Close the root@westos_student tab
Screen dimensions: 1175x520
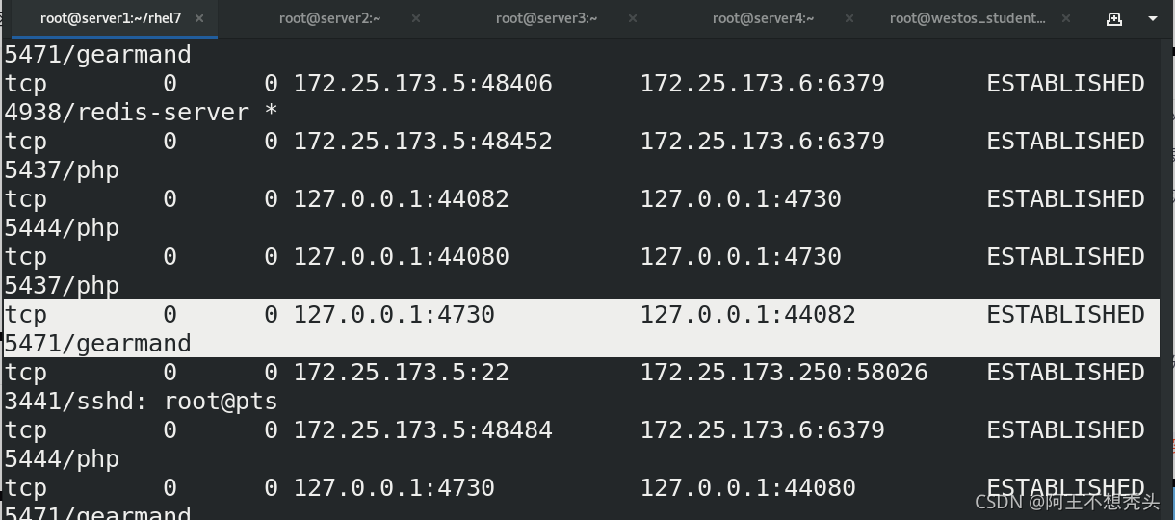tap(1066, 18)
